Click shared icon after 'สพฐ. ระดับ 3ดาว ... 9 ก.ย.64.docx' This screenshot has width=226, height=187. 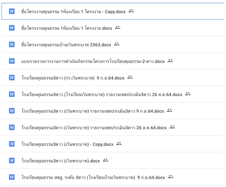[170, 177]
